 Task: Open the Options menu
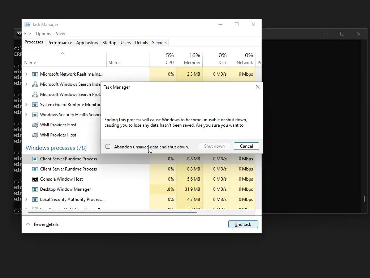(43, 34)
